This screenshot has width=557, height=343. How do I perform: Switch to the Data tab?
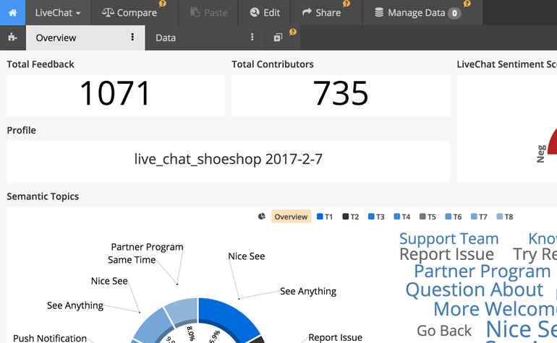(x=166, y=38)
